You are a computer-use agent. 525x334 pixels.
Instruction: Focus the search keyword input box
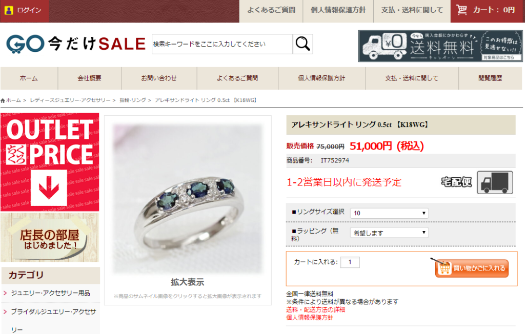click(223, 44)
